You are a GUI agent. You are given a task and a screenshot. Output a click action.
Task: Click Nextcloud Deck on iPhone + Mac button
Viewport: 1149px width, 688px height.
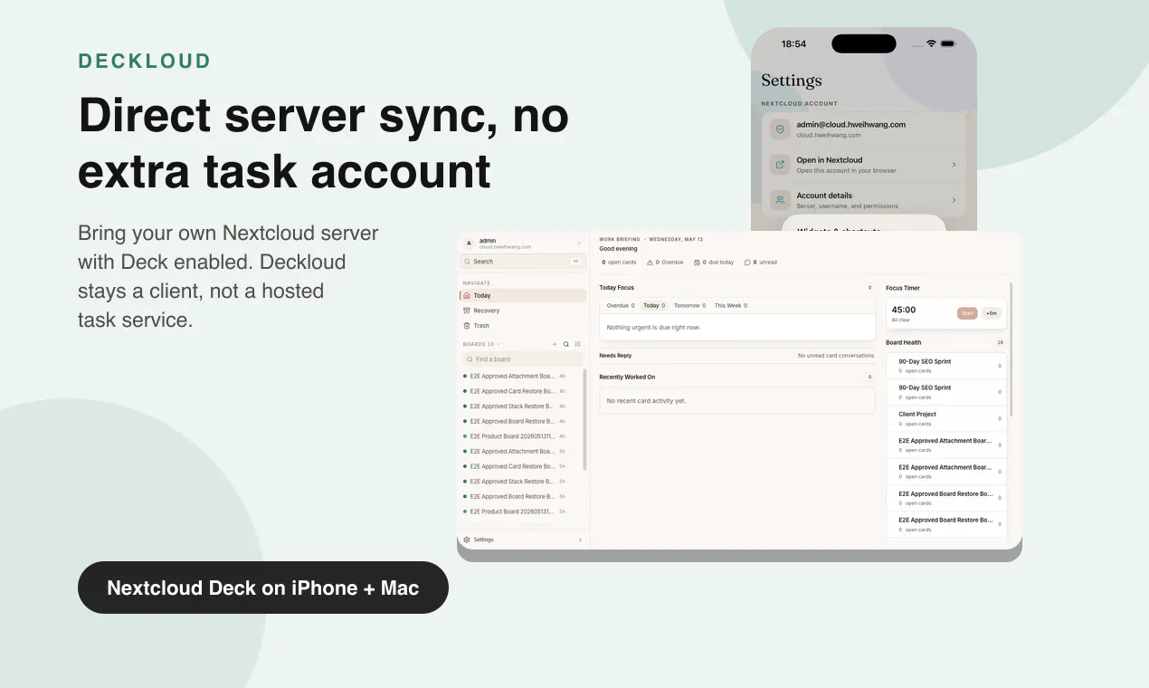[263, 588]
